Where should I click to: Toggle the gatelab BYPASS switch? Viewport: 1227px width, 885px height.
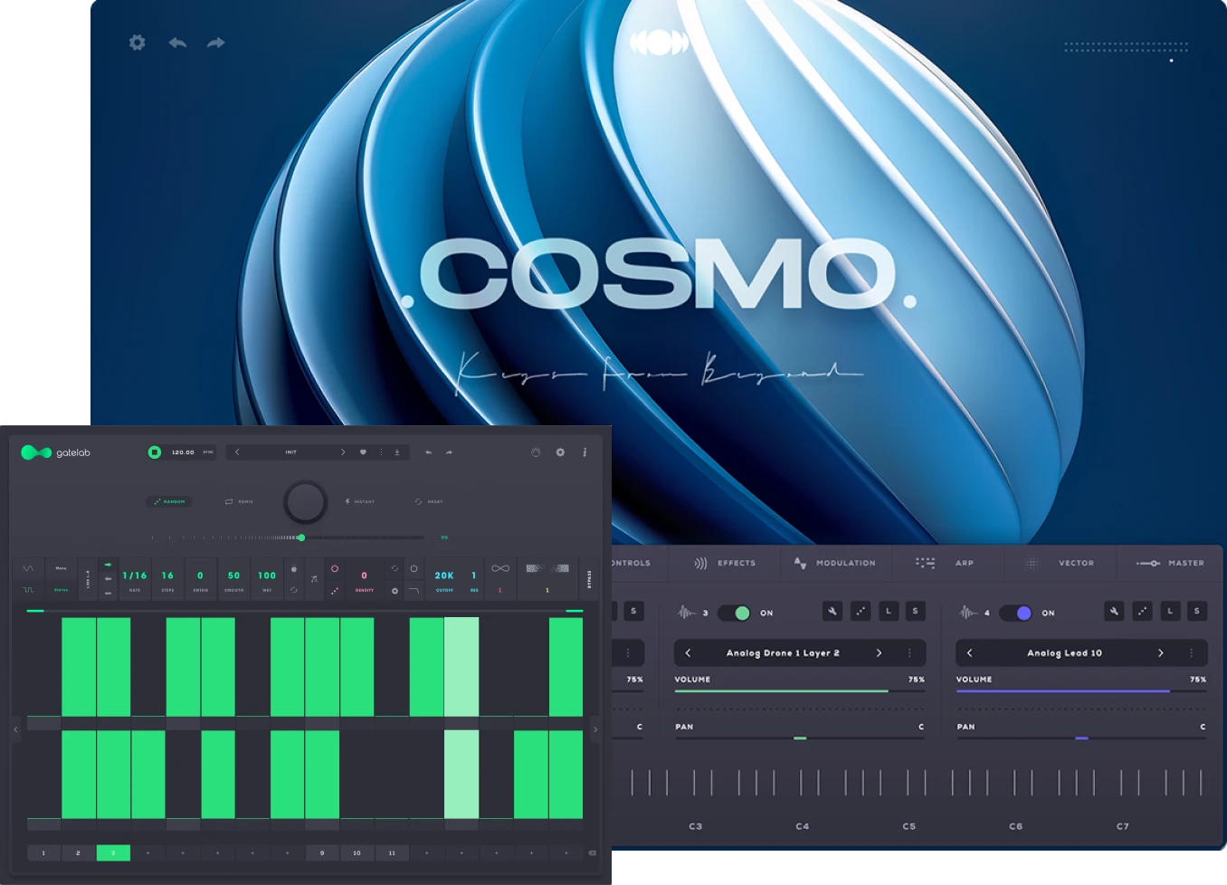[590, 579]
